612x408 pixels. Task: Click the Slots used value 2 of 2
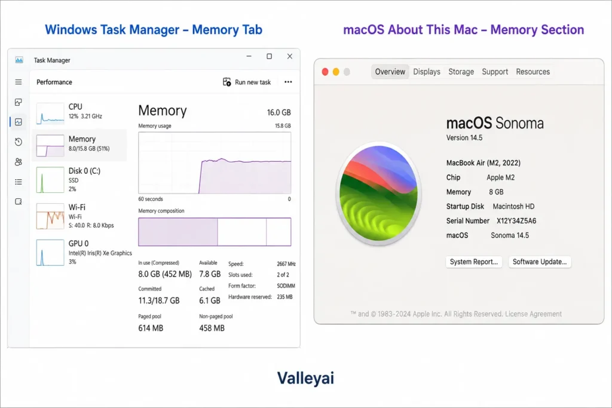(283, 275)
